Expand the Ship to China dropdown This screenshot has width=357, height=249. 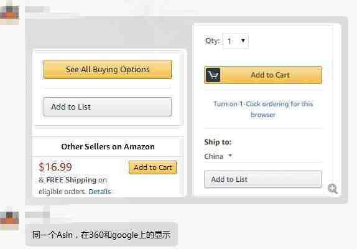point(218,156)
